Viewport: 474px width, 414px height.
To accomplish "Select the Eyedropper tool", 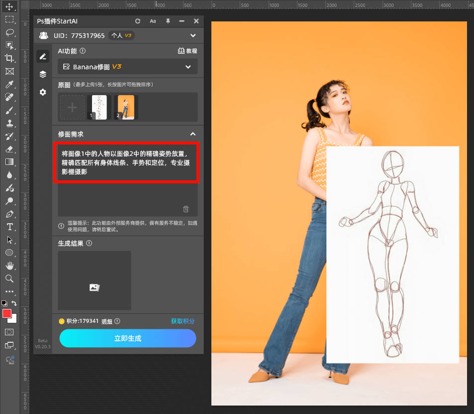I will [9, 84].
